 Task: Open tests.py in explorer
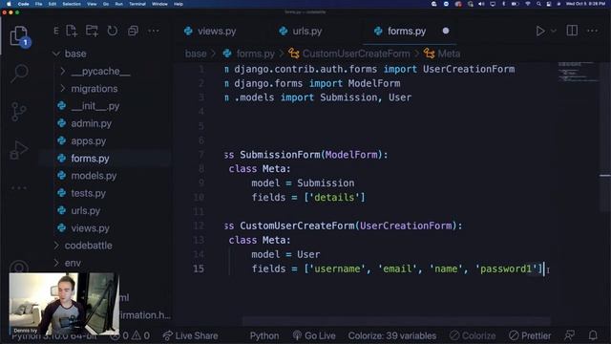[x=88, y=193]
